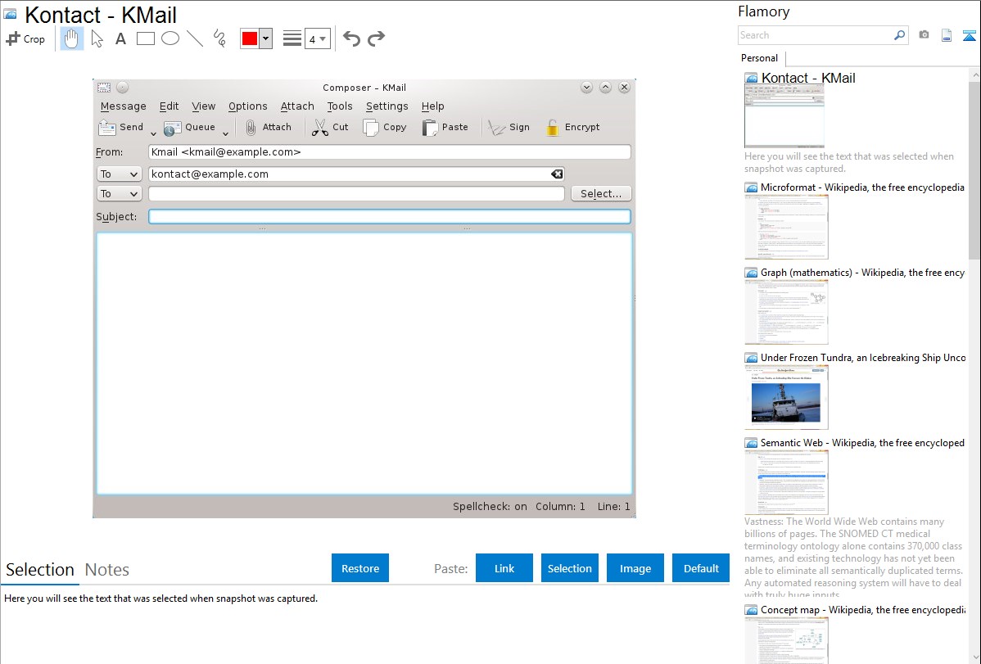Click the Restore button
The width and height of the screenshot is (981, 664).
[360, 568]
